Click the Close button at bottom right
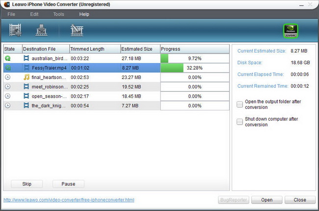 click(300, 200)
